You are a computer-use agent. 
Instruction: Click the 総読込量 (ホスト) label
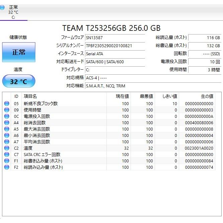[171, 38]
